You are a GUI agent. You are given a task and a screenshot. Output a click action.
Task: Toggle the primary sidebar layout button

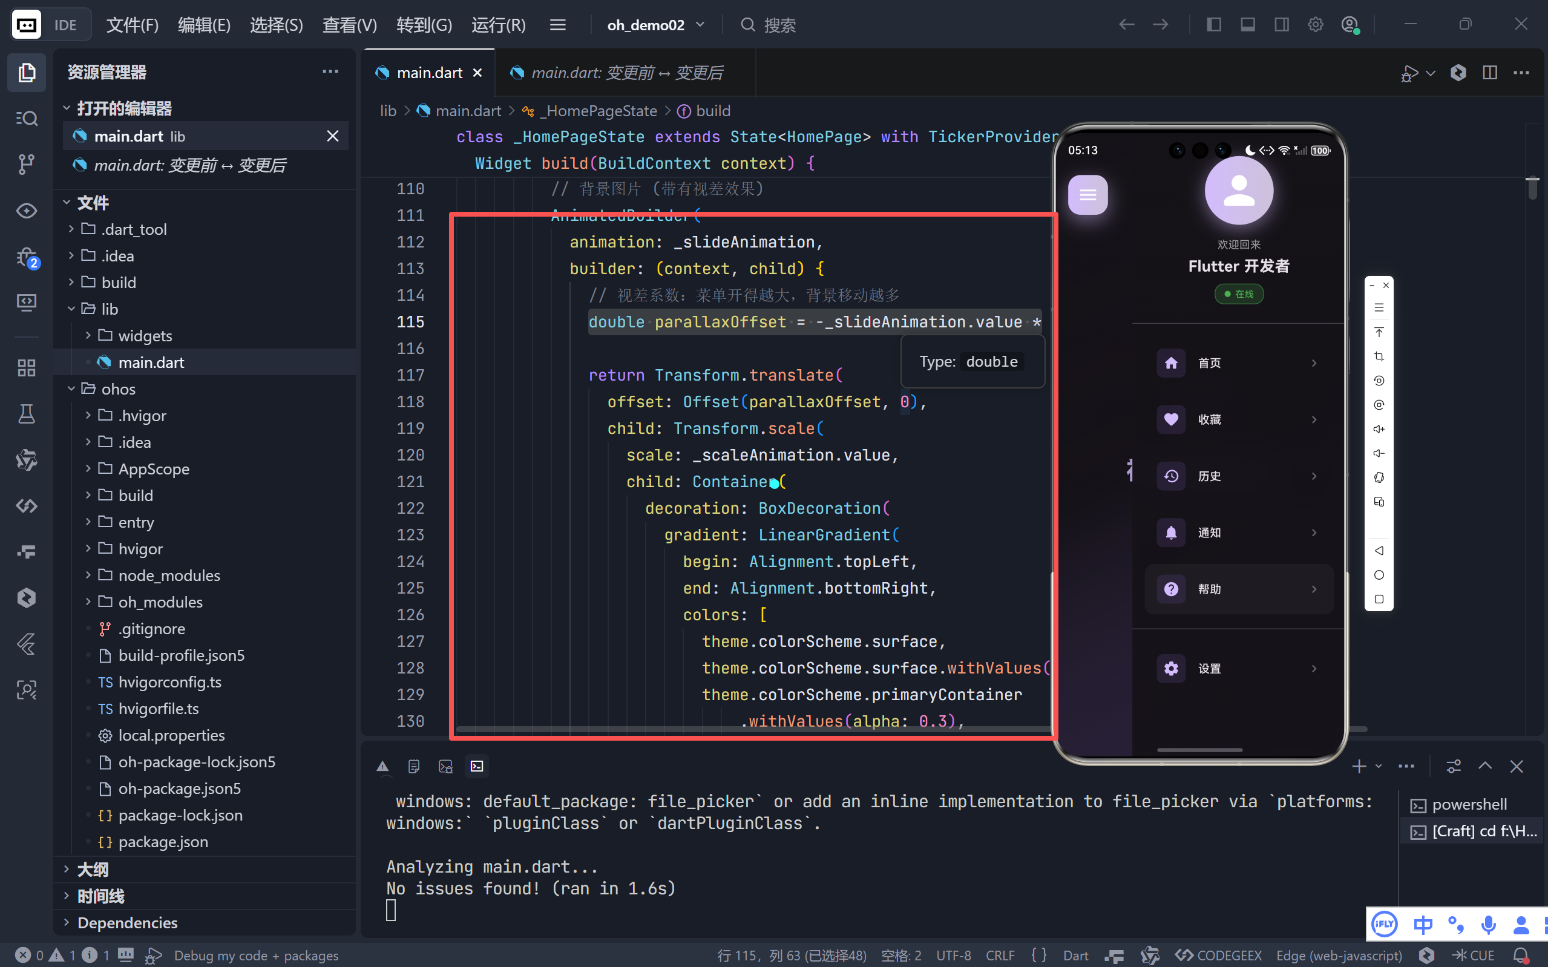click(1213, 25)
